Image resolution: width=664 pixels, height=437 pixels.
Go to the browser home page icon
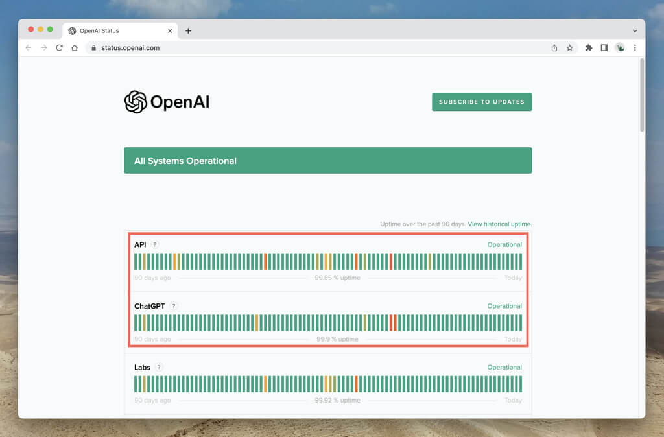(75, 47)
